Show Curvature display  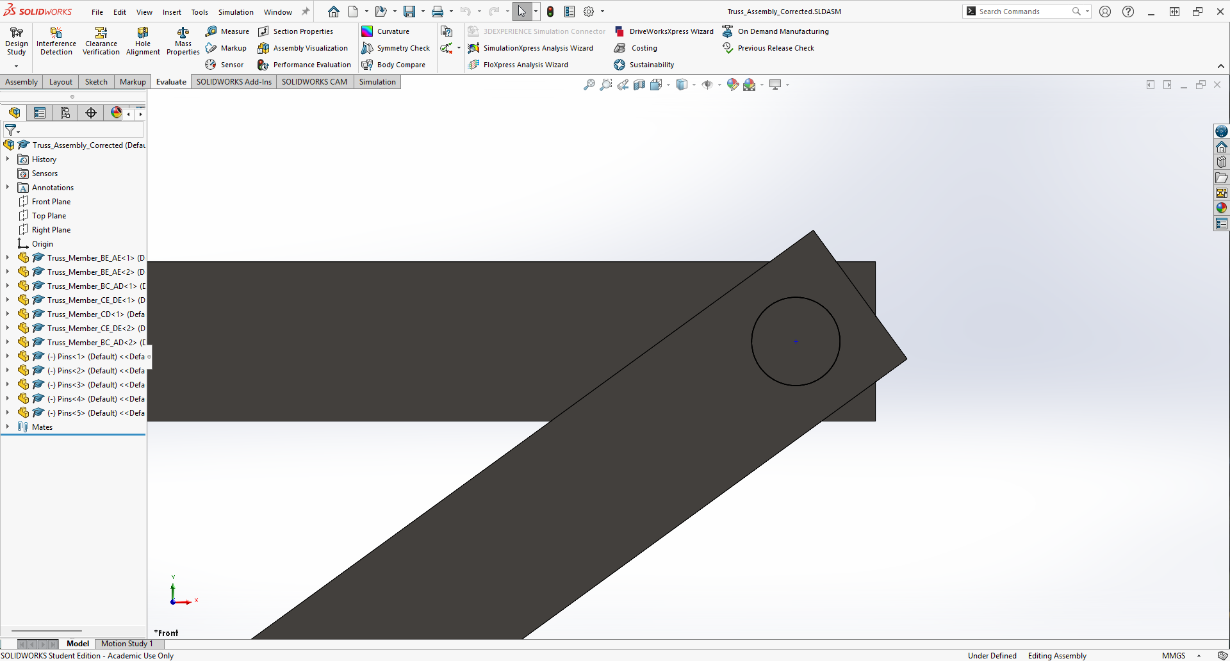click(x=385, y=31)
